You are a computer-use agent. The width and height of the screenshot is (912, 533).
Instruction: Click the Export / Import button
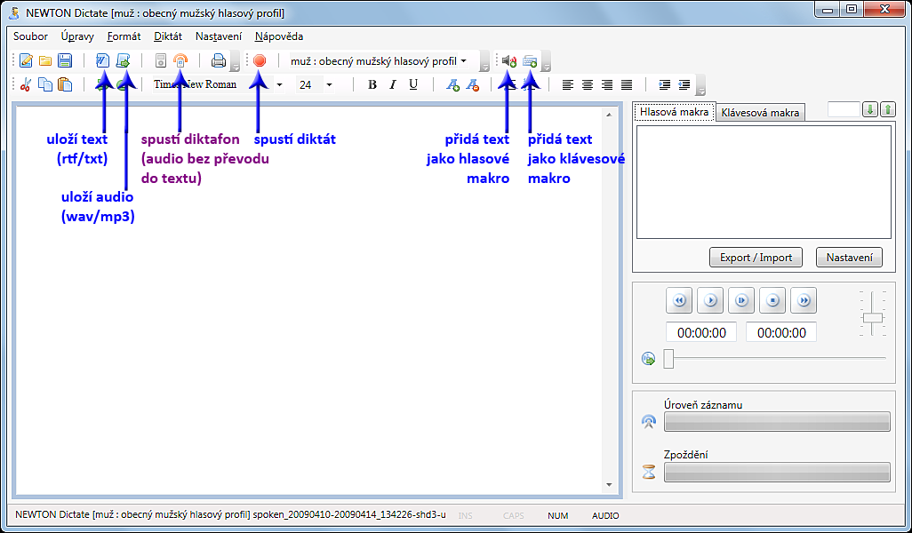coord(756,258)
